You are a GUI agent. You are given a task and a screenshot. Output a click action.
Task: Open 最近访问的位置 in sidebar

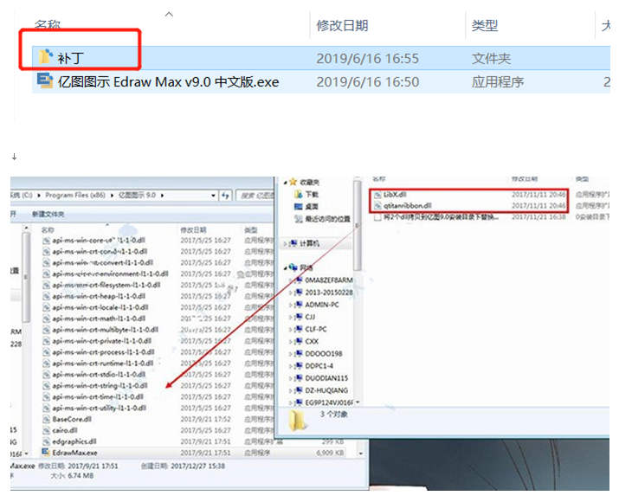click(x=327, y=219)
